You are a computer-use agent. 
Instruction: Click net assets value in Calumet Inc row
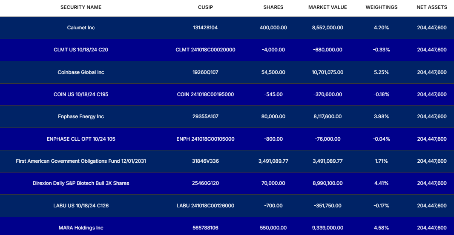click(432, 28)
